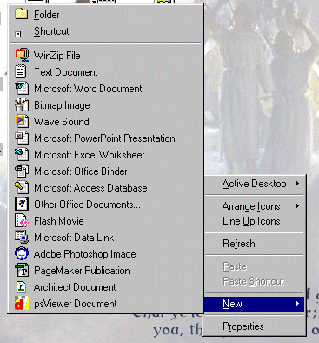The height and width of the screenshot is (343, 319).
Task: Choose Architect Document label
Action: tap(75, 287)
